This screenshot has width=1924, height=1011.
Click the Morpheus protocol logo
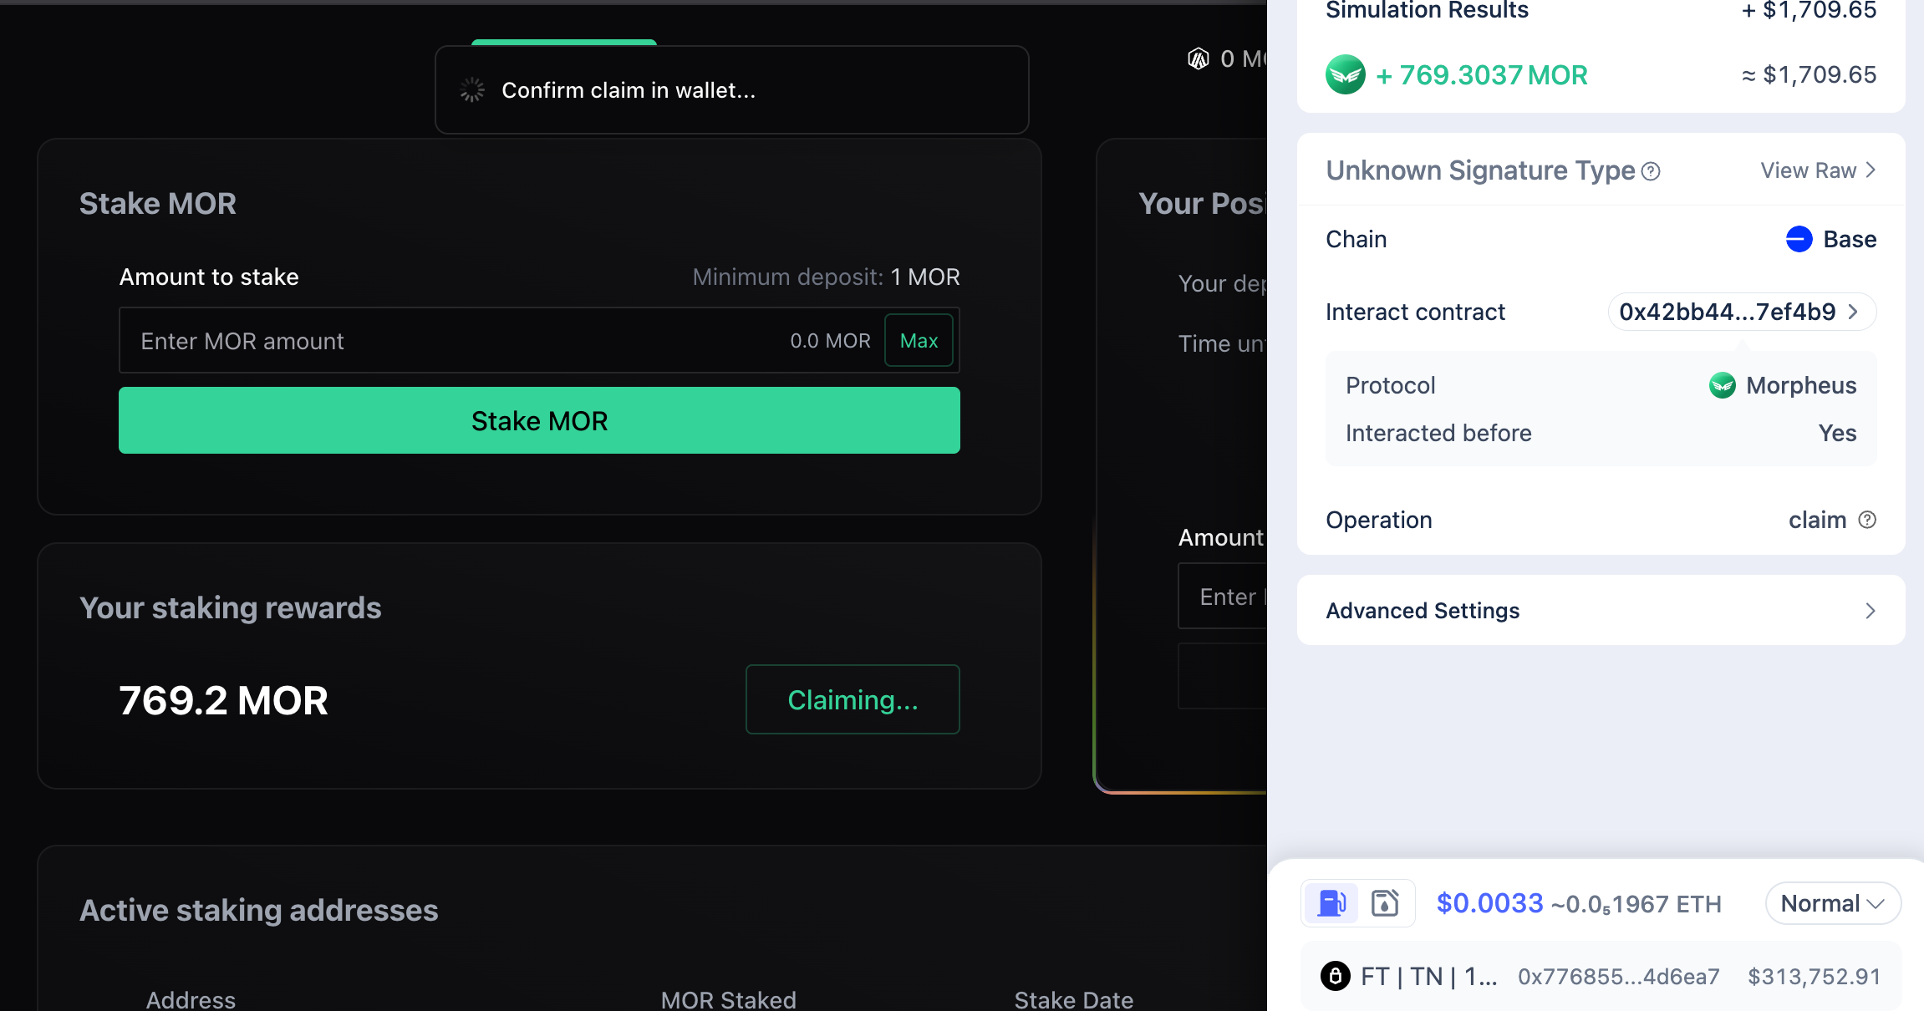pyautogui.click(x=1722, y=385)
